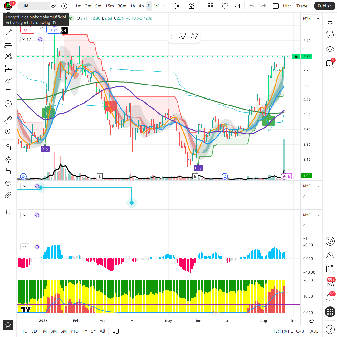The height and width of the screenshot is (337, 337).
Task: Expand the indicator templates dropdown arrow
Action: pyautogui.click(x=201, y=6)
